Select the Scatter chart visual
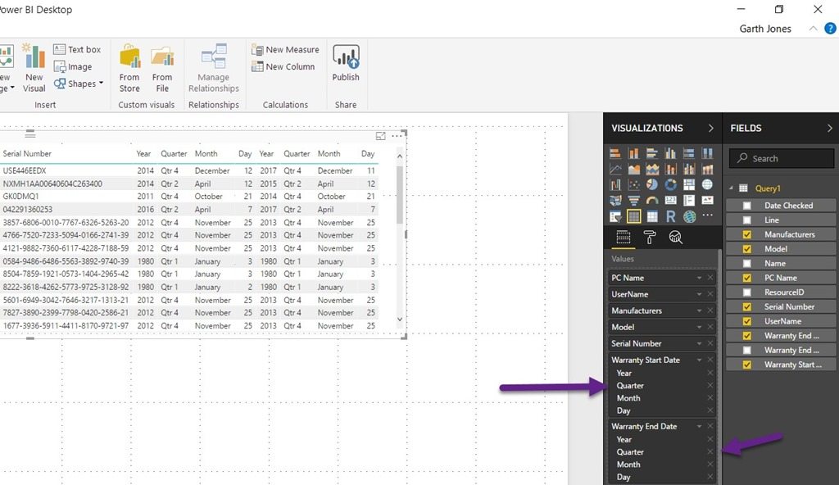The image size is (839, 485). pos(633,185)
